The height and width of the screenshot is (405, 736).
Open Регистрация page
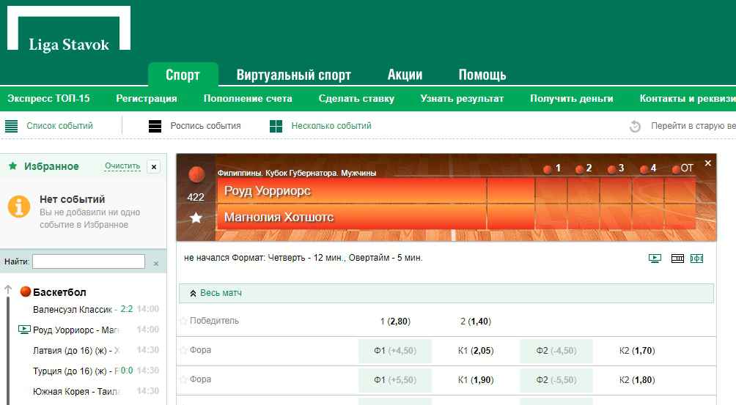pos(147,98)
